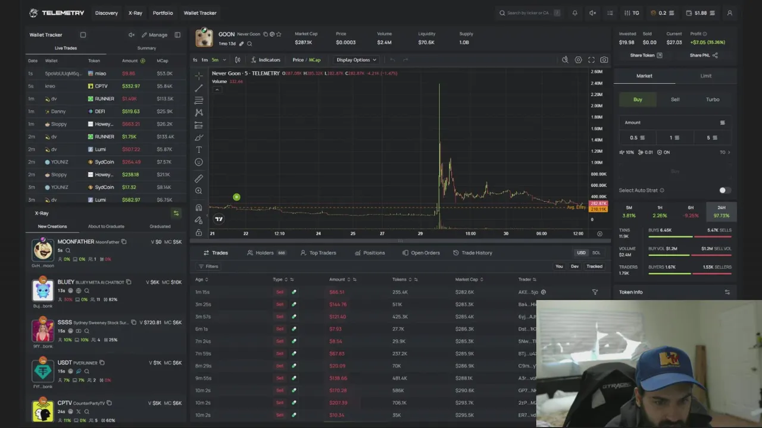The height and width of the screenshot is (428, 762).
Task: Select the crosshair cursor tool
Action: click(199, 75)
